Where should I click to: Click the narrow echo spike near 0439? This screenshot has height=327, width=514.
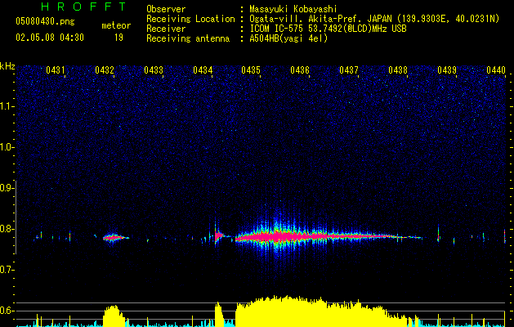438,235
